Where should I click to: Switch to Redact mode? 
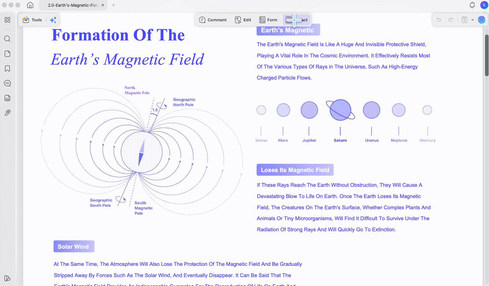click(x=297, y=20)
